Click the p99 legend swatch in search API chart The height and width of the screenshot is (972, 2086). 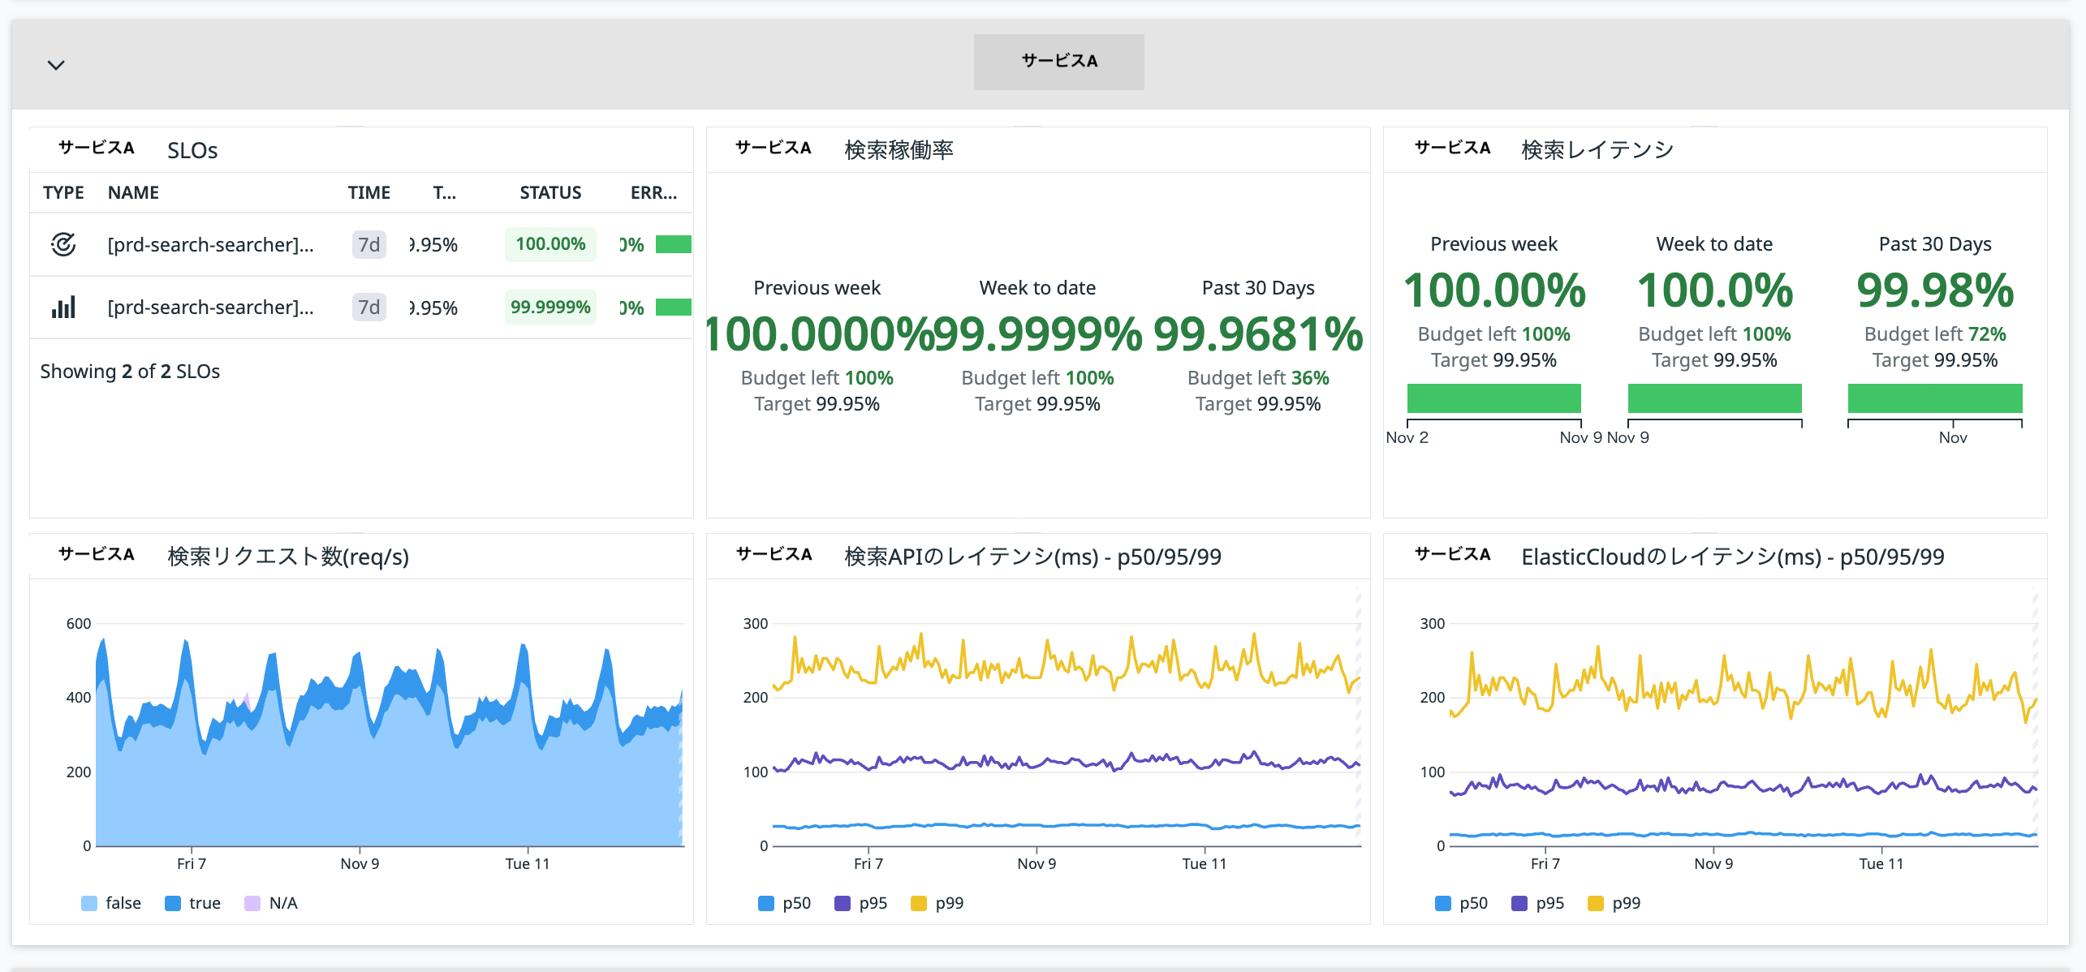(919, 903)
